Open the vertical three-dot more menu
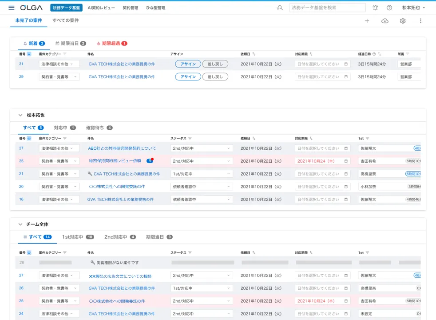 (x=420, y=21)
